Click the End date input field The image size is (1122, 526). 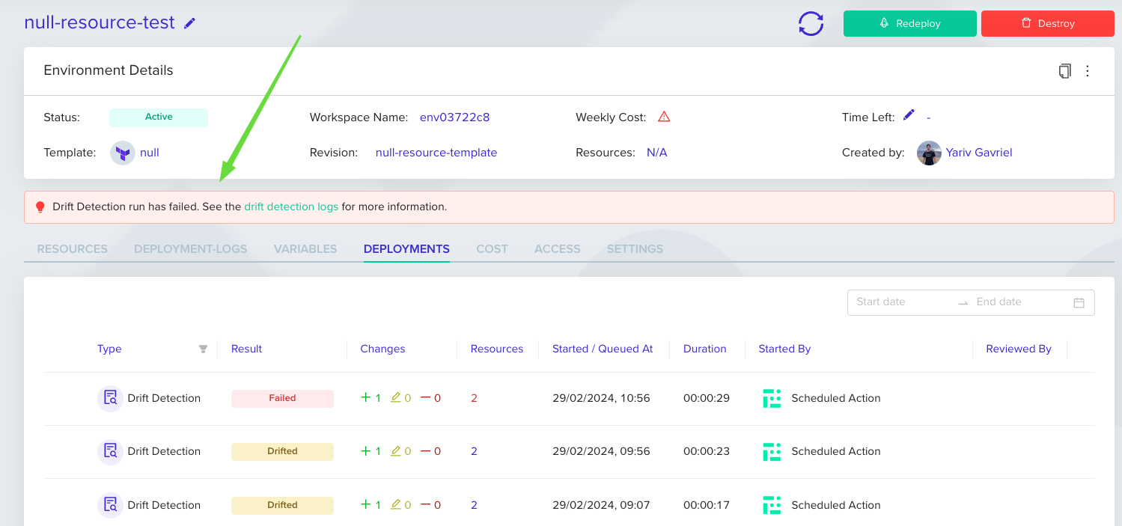click(1019, 302)
